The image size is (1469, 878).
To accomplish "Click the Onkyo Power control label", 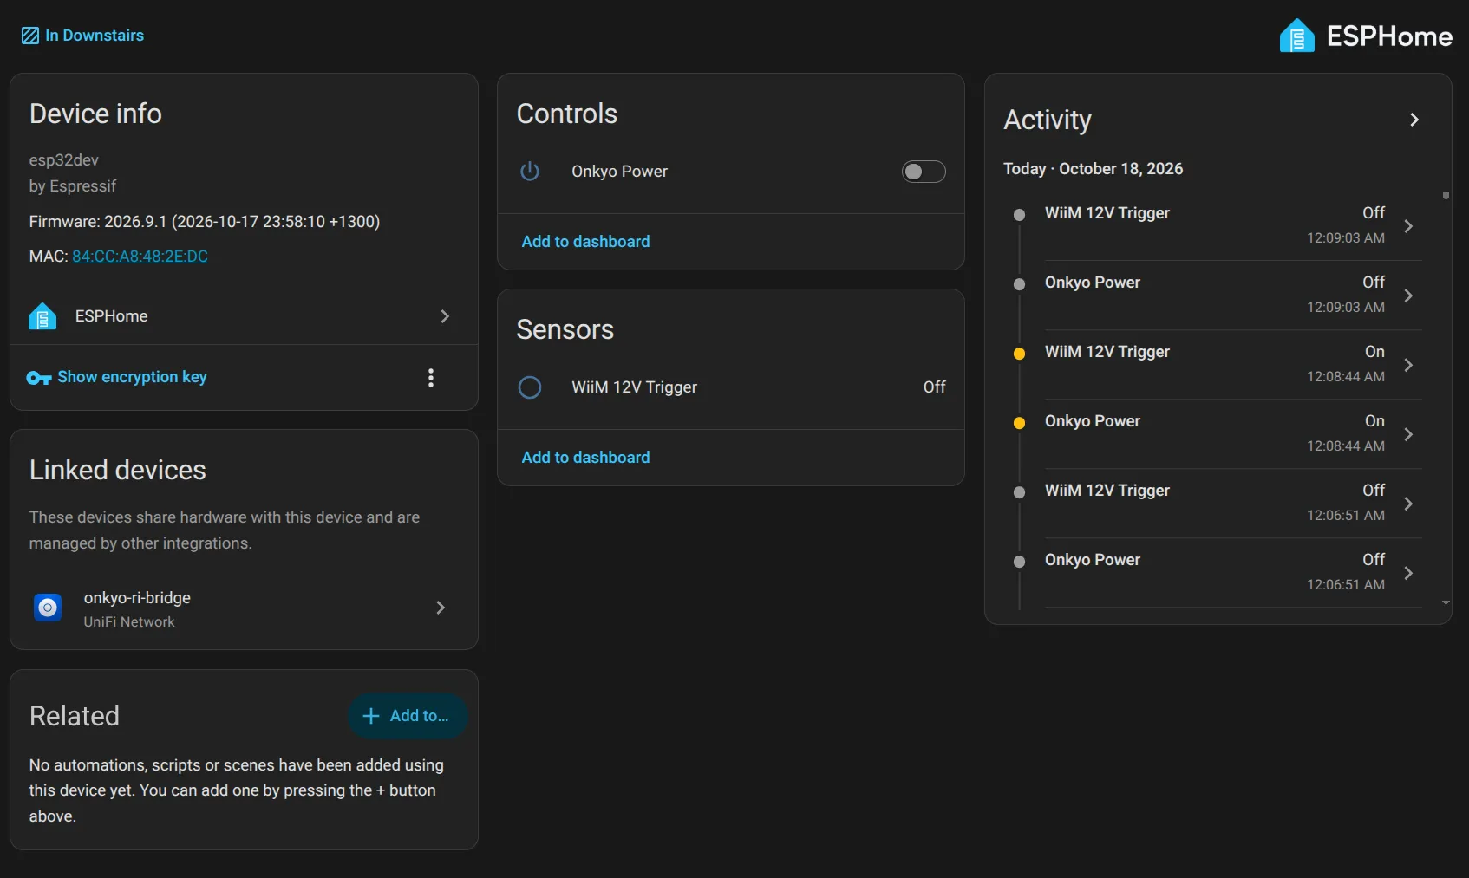I will coord(619,172).
